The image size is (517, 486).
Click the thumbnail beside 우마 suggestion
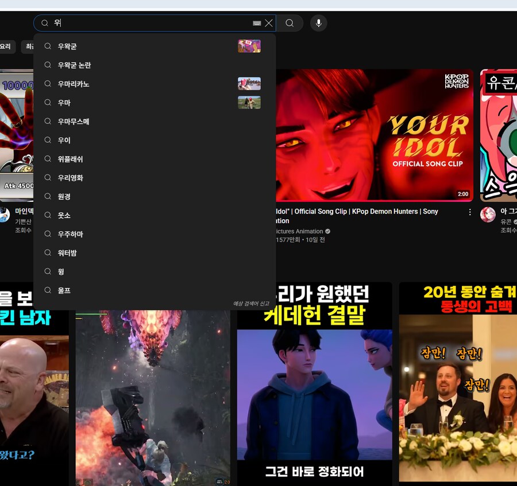point(249,102)
